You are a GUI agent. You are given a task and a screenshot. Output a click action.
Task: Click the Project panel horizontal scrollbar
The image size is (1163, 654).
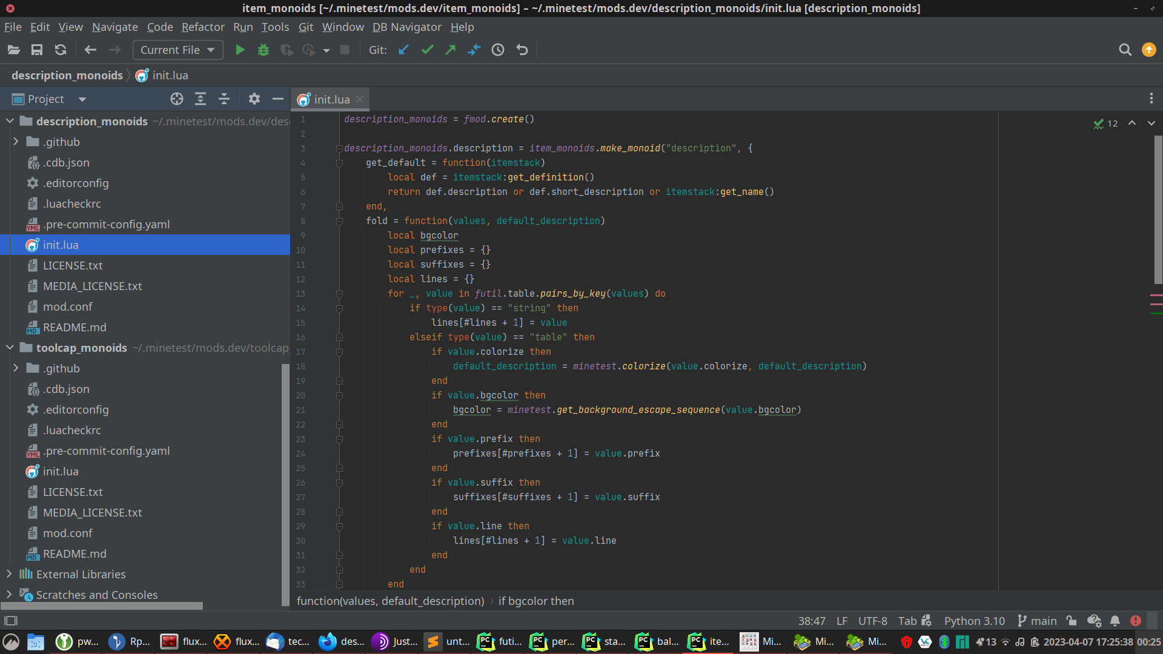tap(102, 606)
